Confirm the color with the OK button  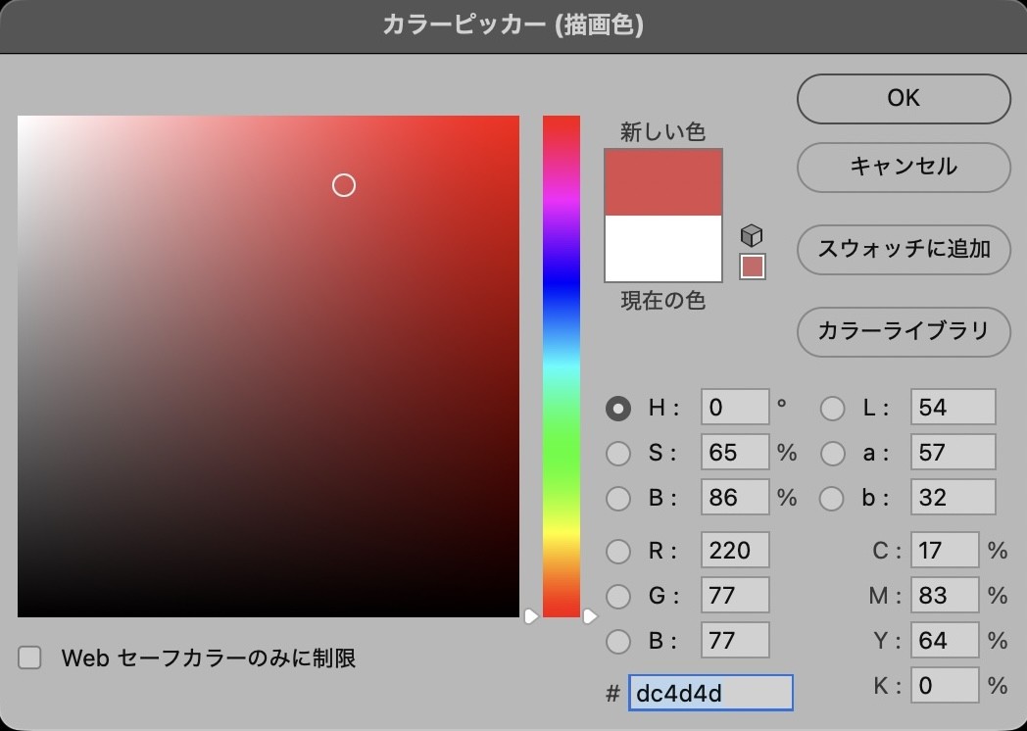point(904,98)
